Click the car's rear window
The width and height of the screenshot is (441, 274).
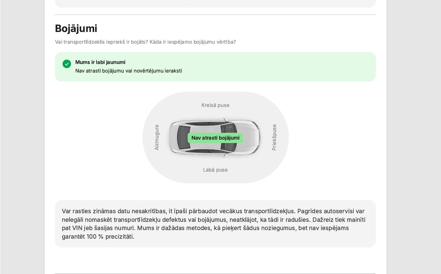click(183, 138)
